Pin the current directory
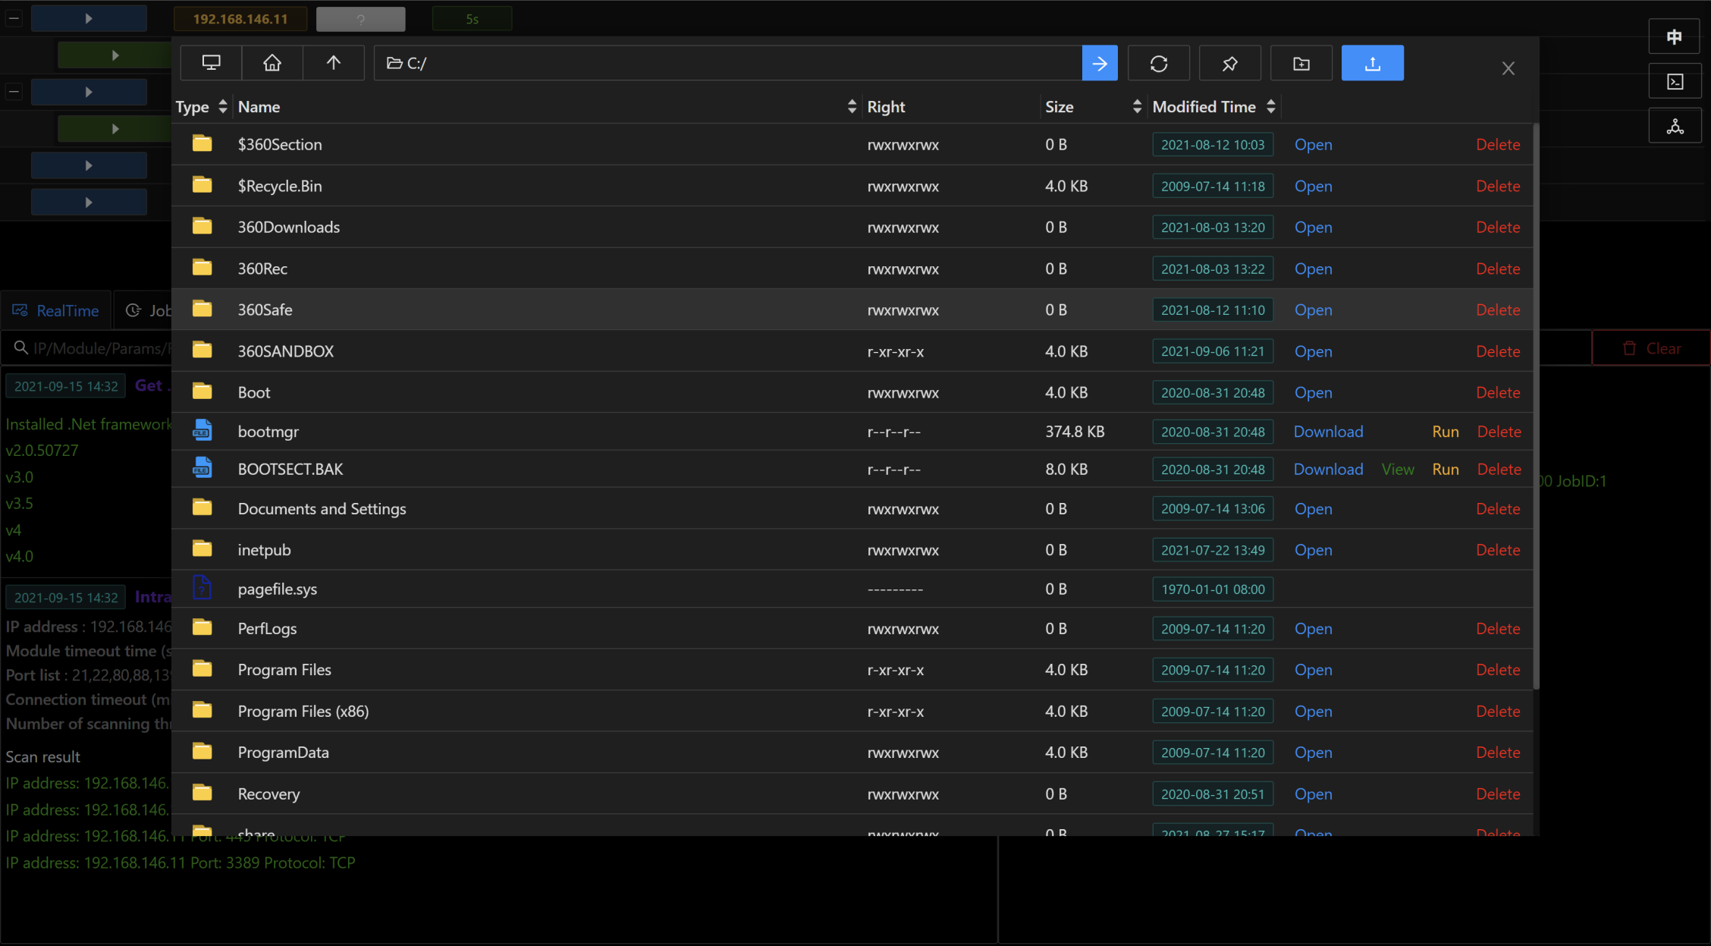Image resolution: width=1711 pixels, height=946 pixels. click(x=1229, y=63)
